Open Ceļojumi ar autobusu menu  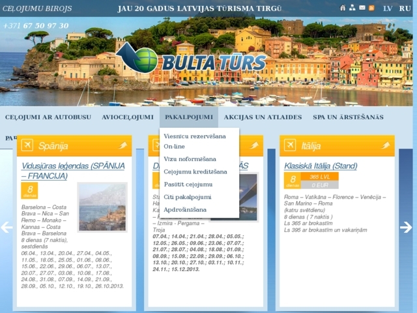48,117
